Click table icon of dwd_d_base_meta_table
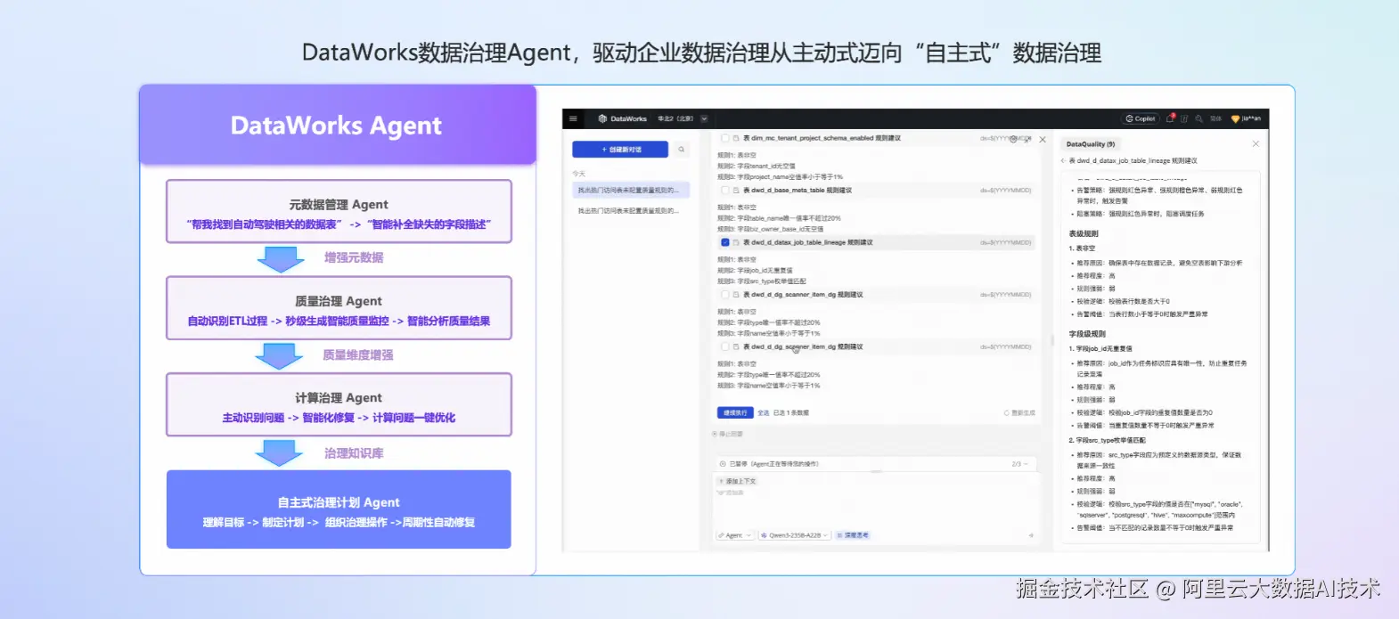The height and width of the screenshot is (619, 1399). pyautogui.click(x=736, y=191)
